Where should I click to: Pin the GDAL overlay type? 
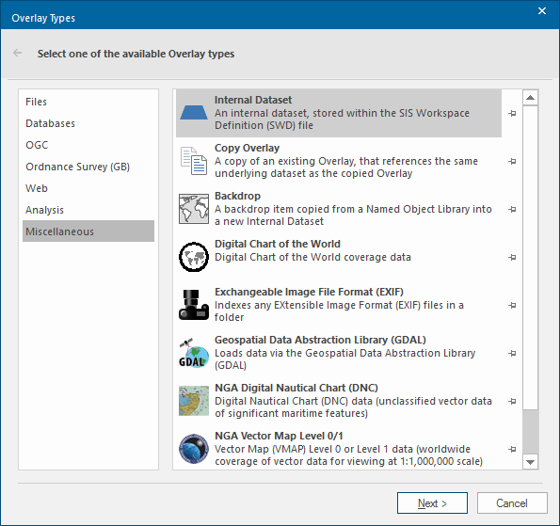(512, 353)
